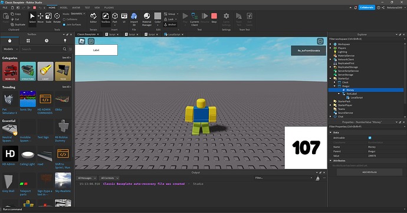
Task: Switch to the PLUGINS ribbon tab
Action: coord(109,8)
